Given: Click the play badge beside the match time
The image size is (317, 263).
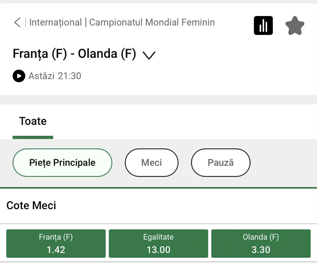Looking at the screenshot, I should pyautogui.click(x=19, y=76).
